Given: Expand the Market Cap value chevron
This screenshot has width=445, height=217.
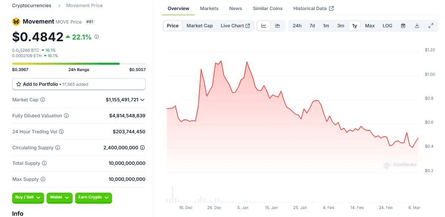Looking at the screenshot, I should click(142, 100).
